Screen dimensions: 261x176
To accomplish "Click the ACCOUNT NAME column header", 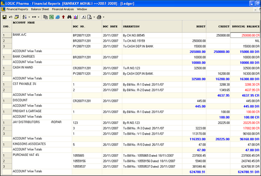I will pyautogui.click(x=42, y=26).
